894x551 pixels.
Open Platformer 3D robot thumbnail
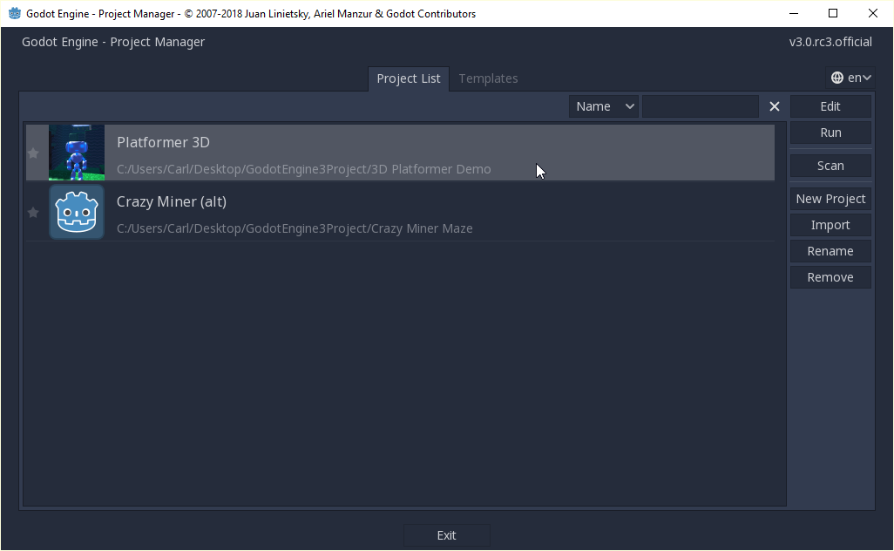77,153
